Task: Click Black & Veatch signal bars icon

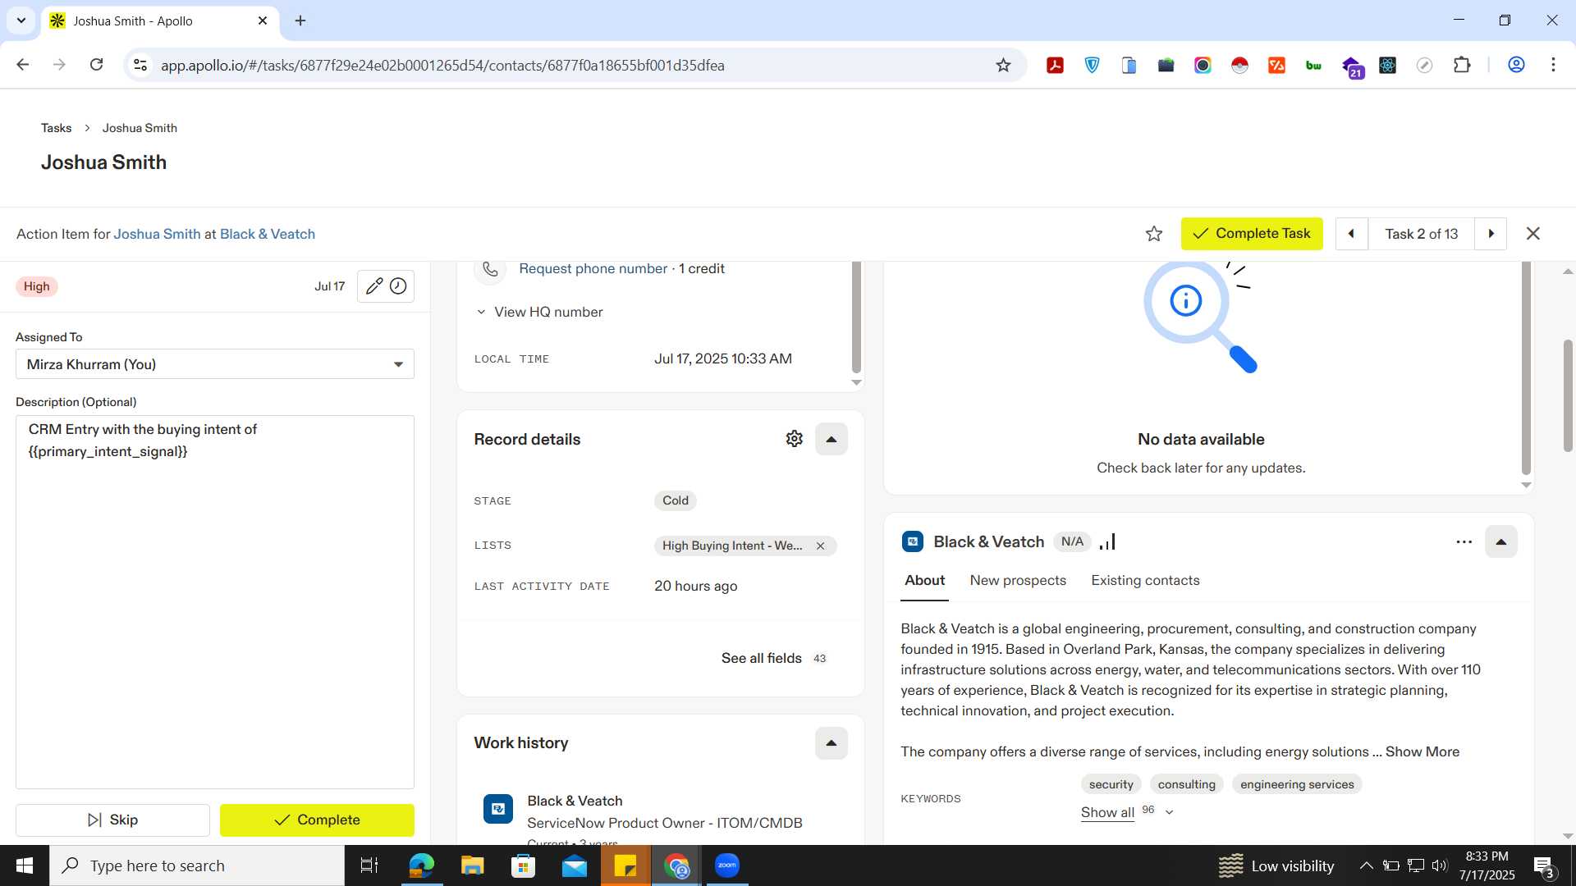Action: [1107, 542]
